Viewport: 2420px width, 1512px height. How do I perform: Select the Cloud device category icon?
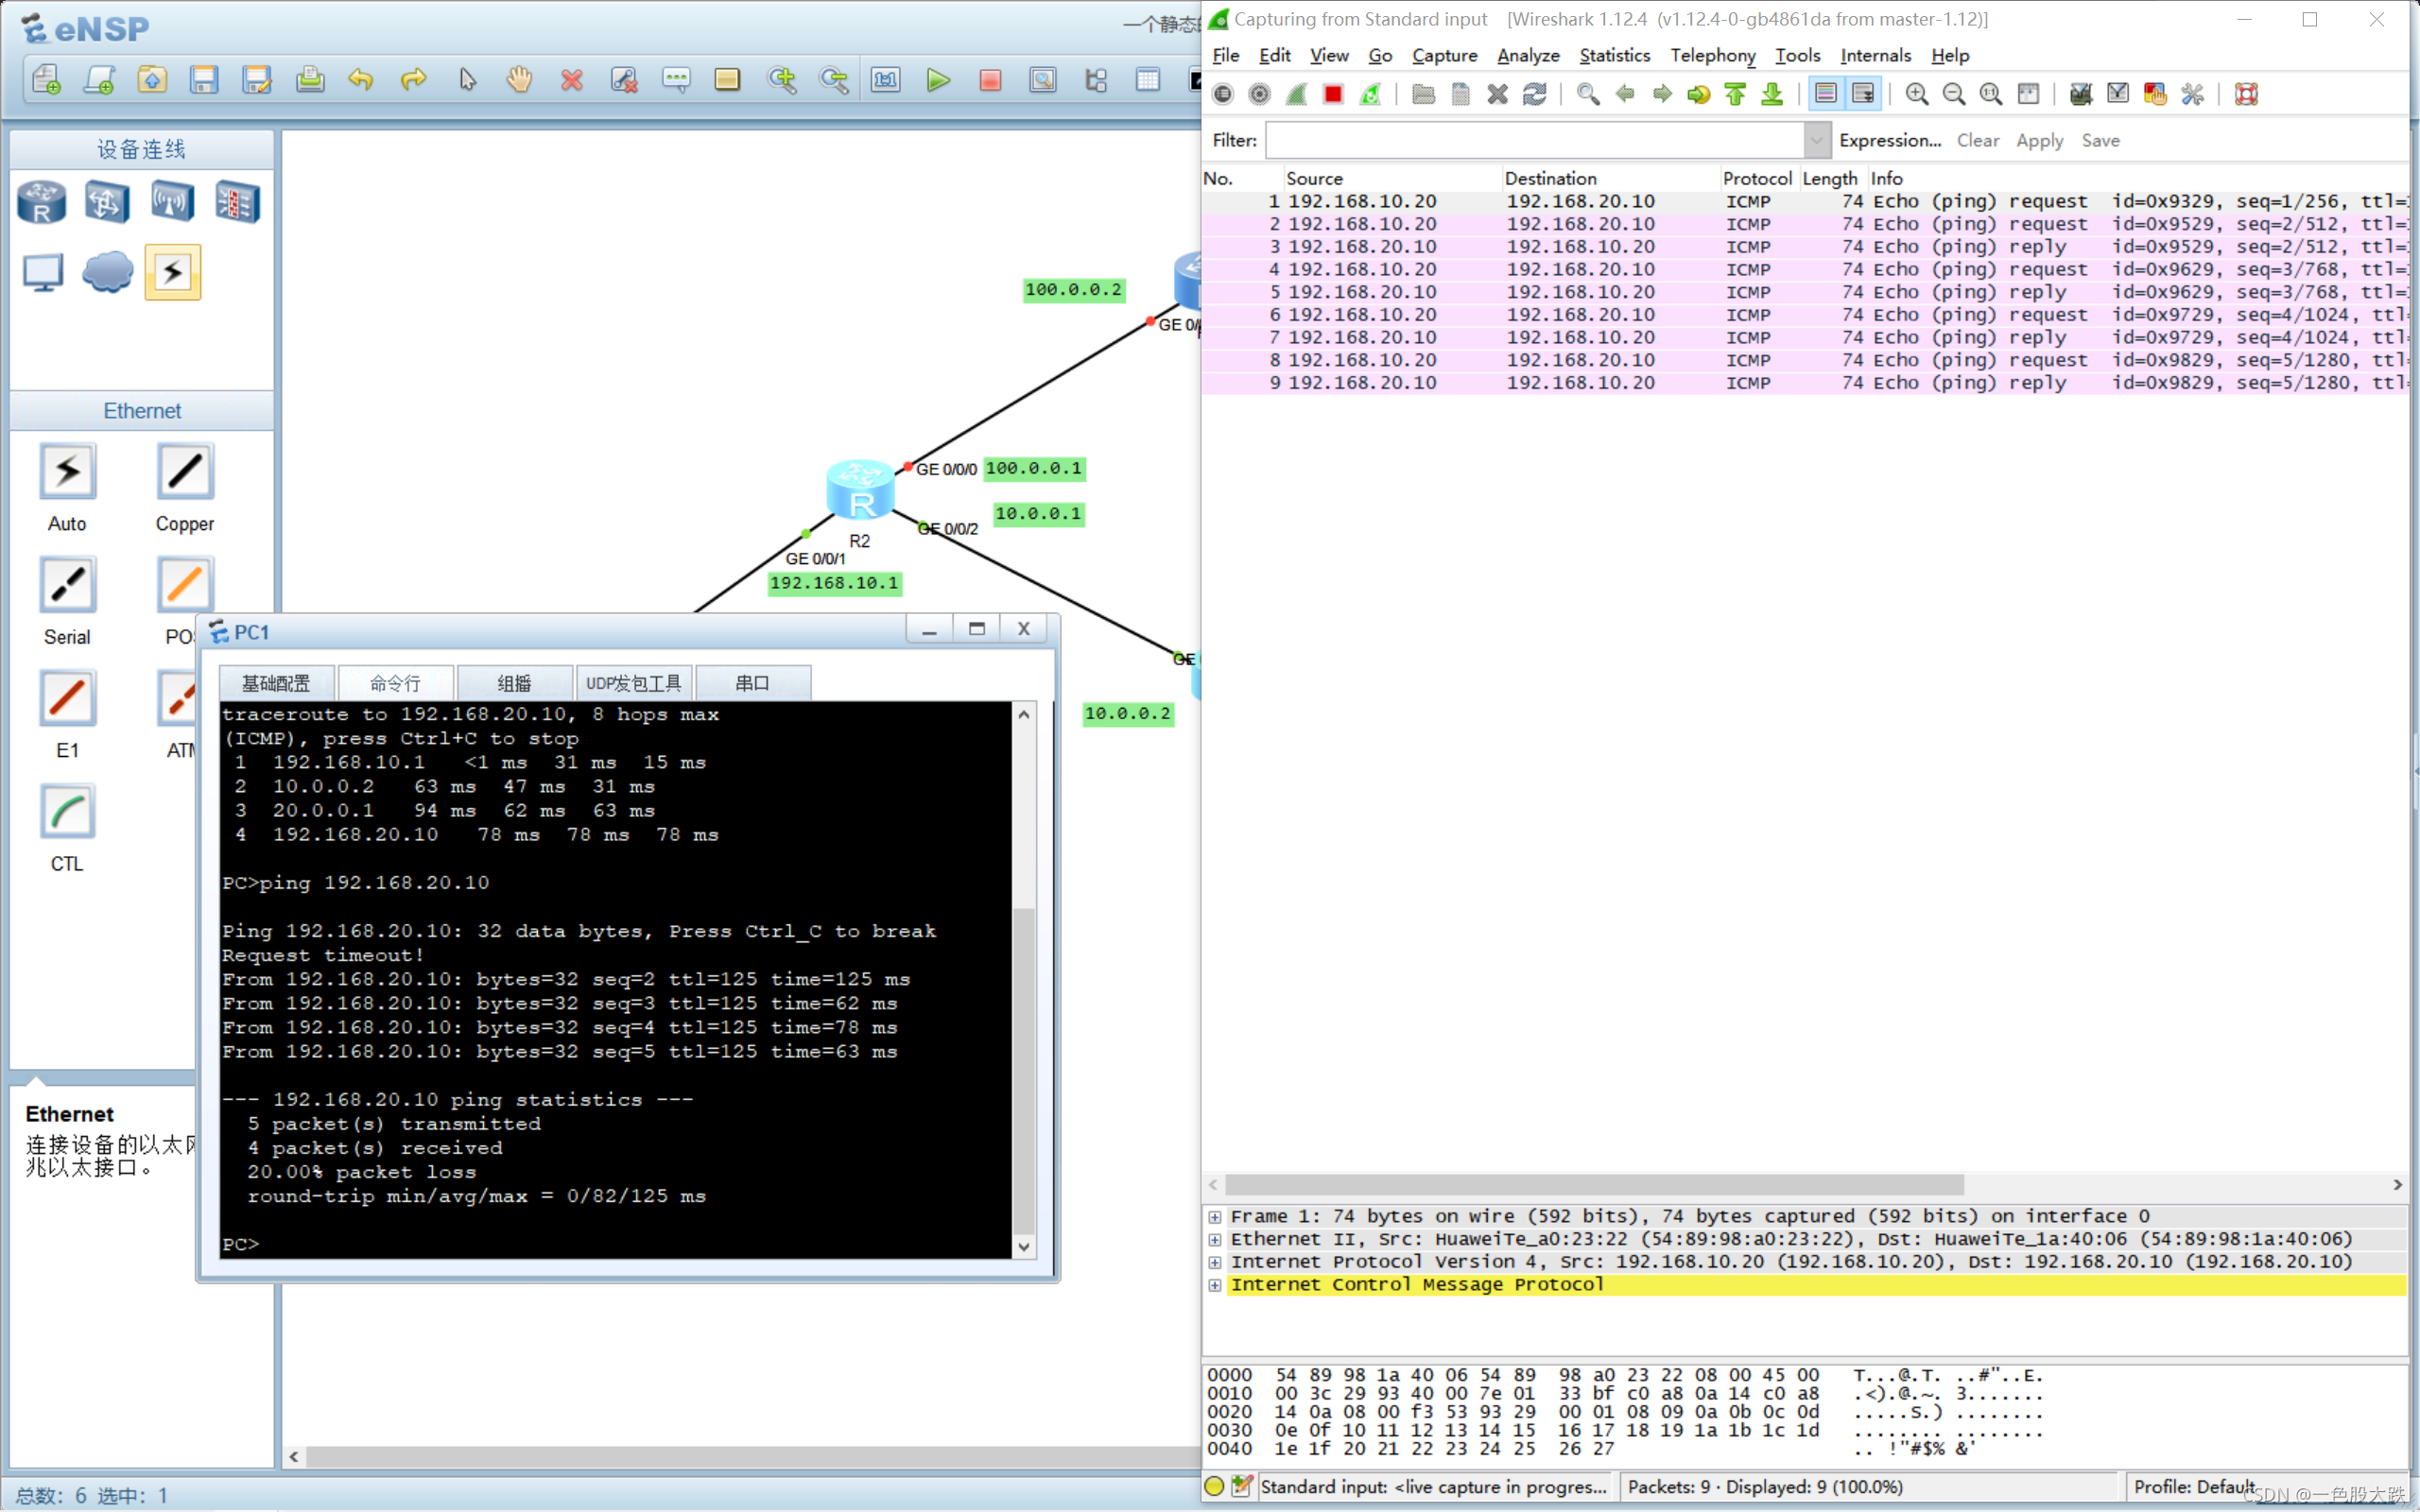click(108, 272)
